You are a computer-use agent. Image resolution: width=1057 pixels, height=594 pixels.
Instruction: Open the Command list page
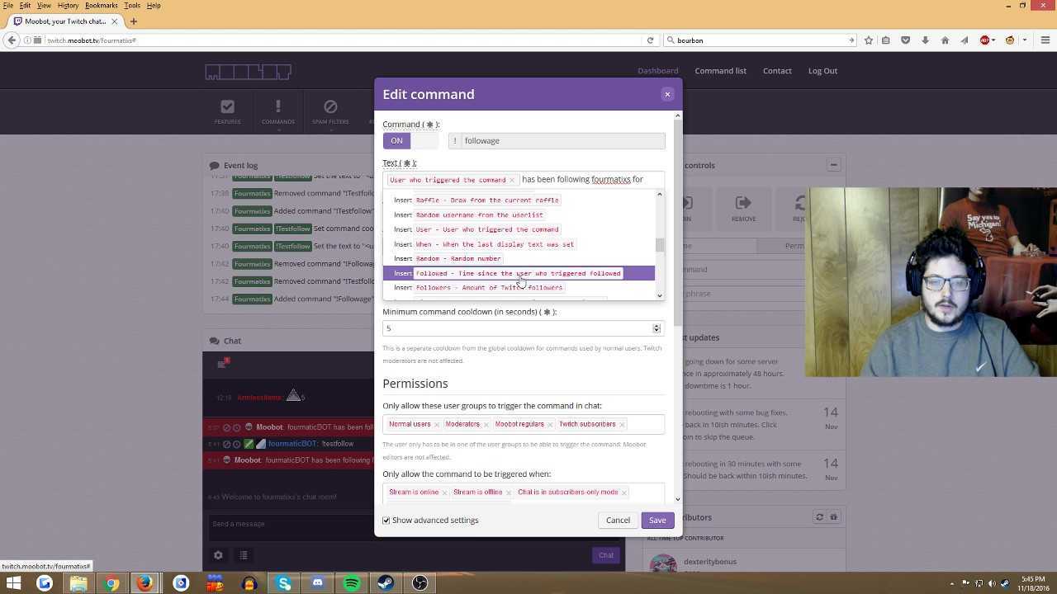[720, 71]
